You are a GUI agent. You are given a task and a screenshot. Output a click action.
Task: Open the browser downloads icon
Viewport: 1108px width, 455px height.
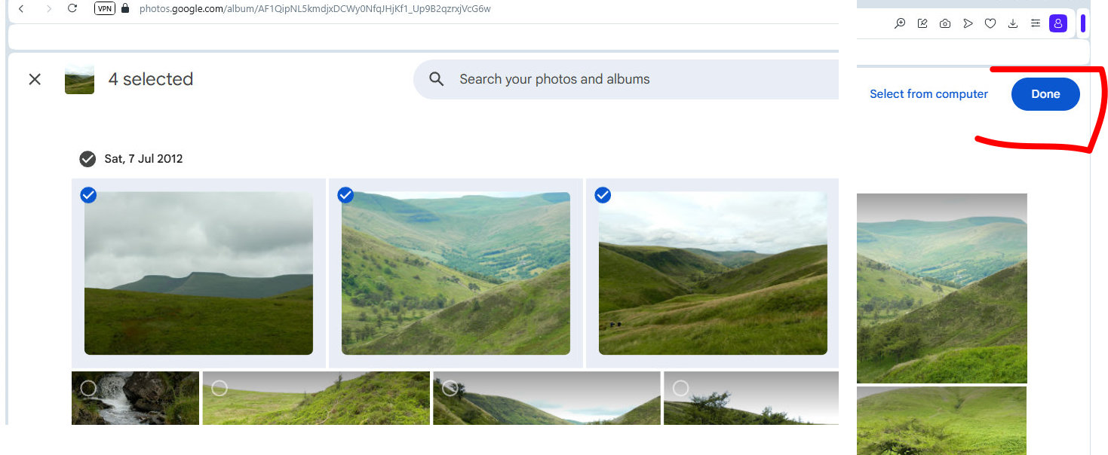(1013, 23)
